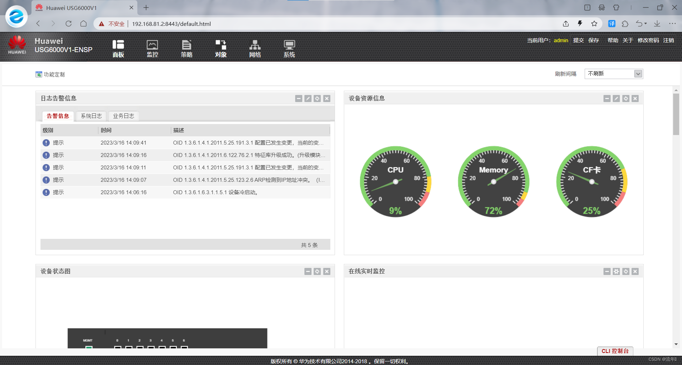The height and width of the screenshot is (365, 682).
Task: Open the 监控 monitoring section
Action: click(152, 49)
